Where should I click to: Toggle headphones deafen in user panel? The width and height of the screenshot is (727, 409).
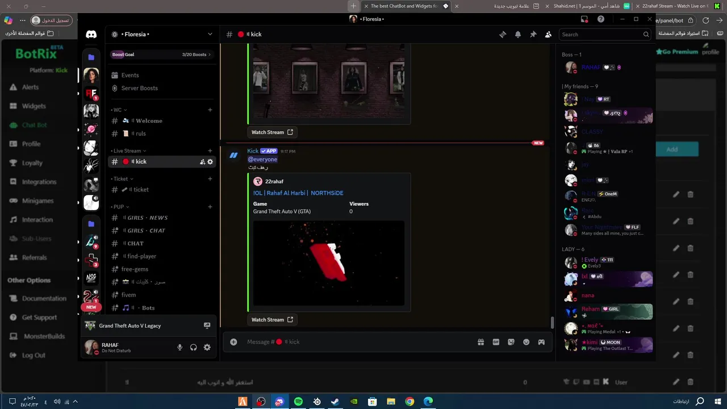click(194, 348)
